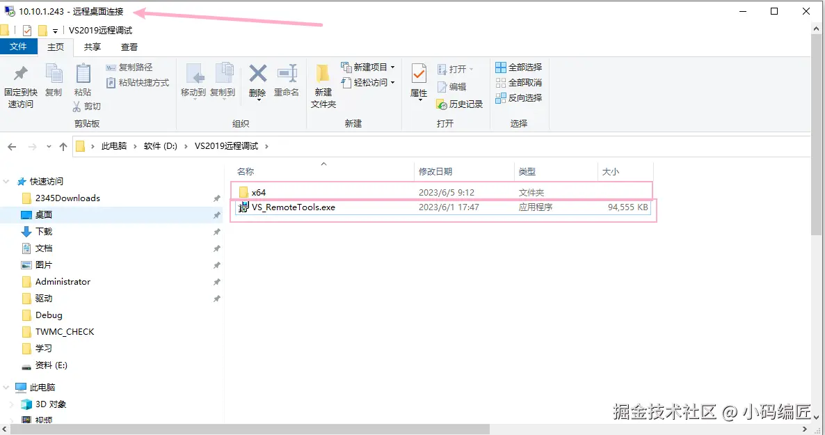The height and width of the screenshot is (435, 825).
Task: Click Quick access (快速访问) in sidebar
Action: coord(47,181)
